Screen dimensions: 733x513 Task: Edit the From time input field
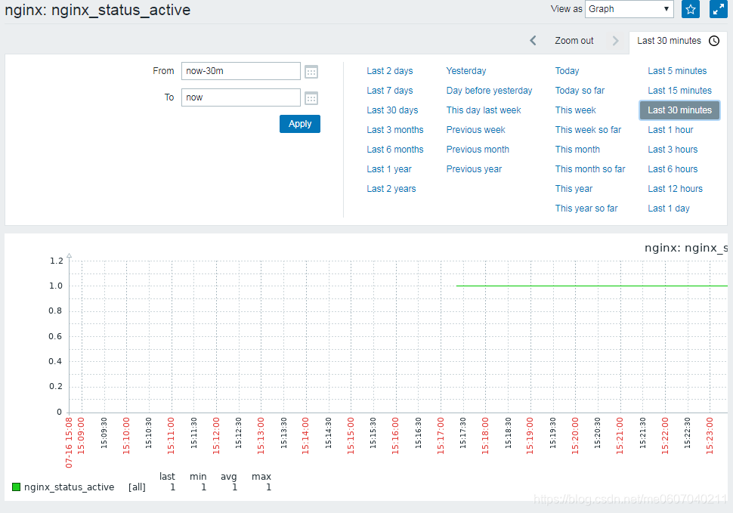[x=241, y=71]
